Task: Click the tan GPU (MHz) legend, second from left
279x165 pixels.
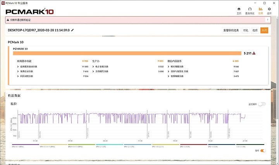Action: [53, 146]
